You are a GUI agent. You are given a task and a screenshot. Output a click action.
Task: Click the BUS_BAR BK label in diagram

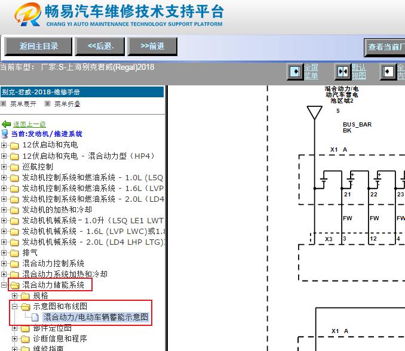(x=357, y=128)
